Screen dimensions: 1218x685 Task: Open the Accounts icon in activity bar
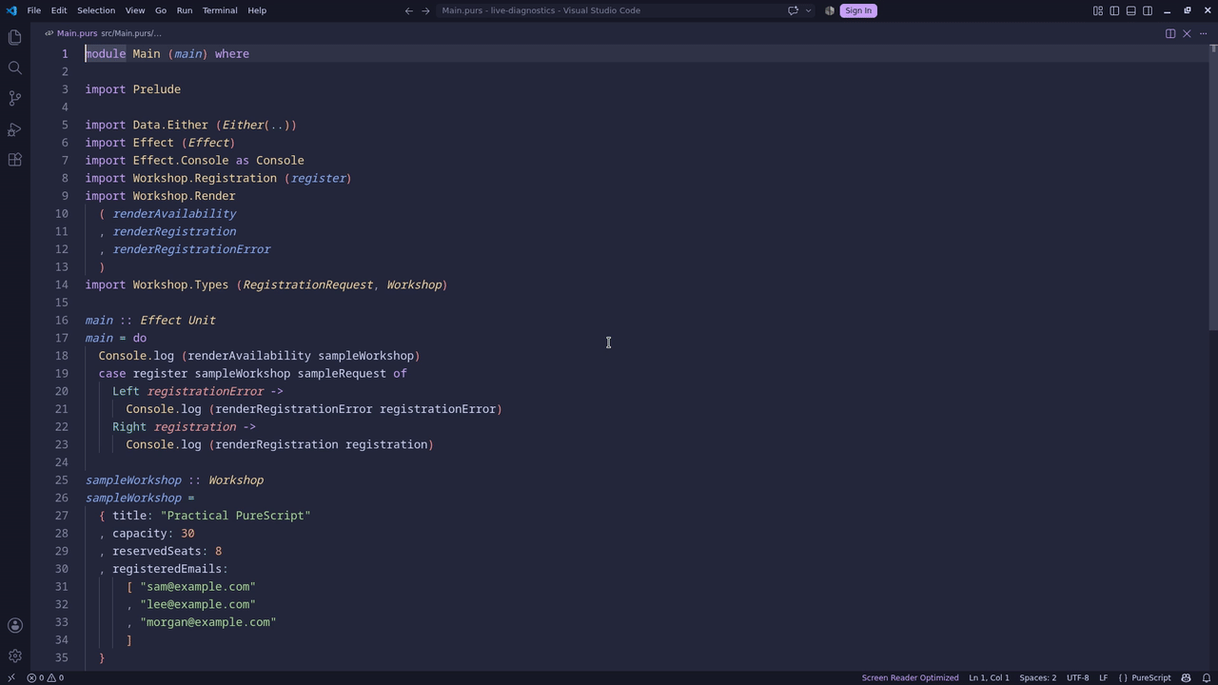[x=14, y=625]
